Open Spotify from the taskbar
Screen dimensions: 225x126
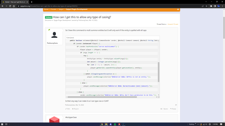coord(115,124)
